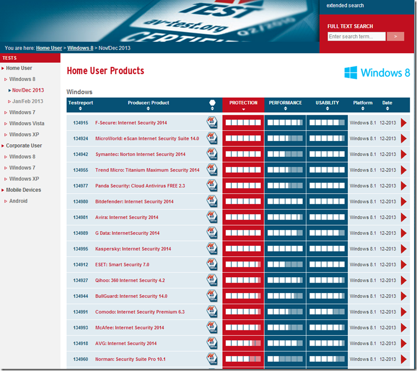Click the full text search input field

[x=356, y=36]
